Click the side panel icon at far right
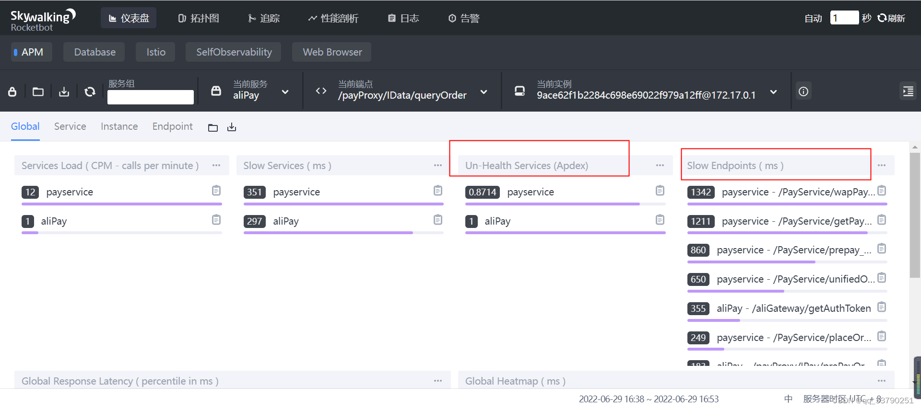Image resolution: width=921 pixels, height=409 pixels. click(908, 91)
